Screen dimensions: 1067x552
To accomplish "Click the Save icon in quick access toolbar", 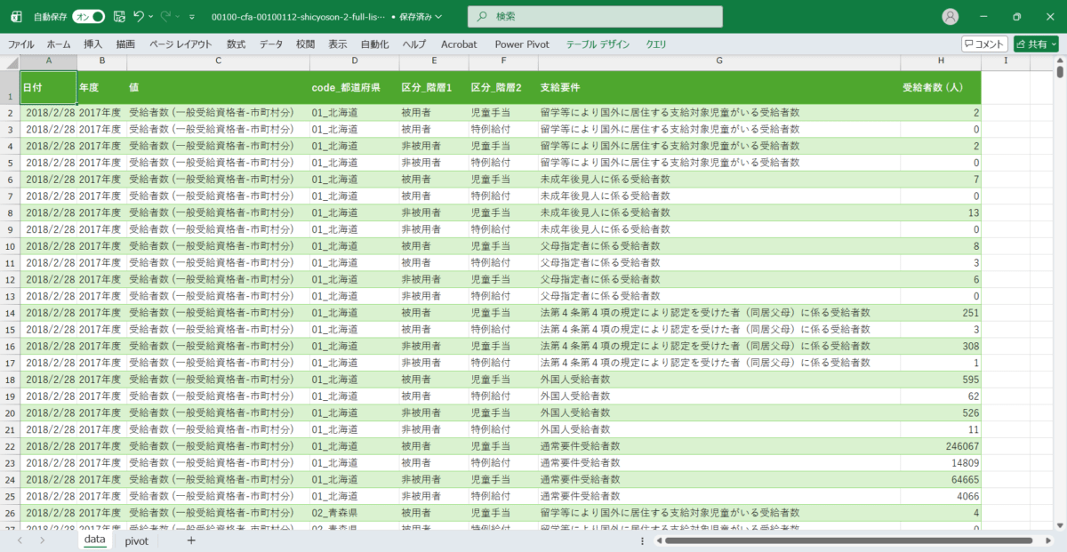I will [119, 17].
